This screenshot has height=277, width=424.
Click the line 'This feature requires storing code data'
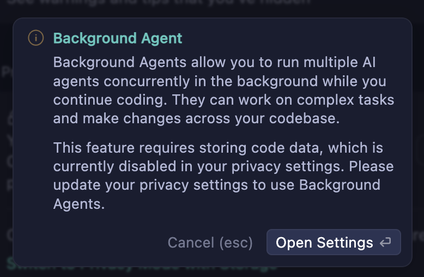pyautogui.click(x=218, y=148)
